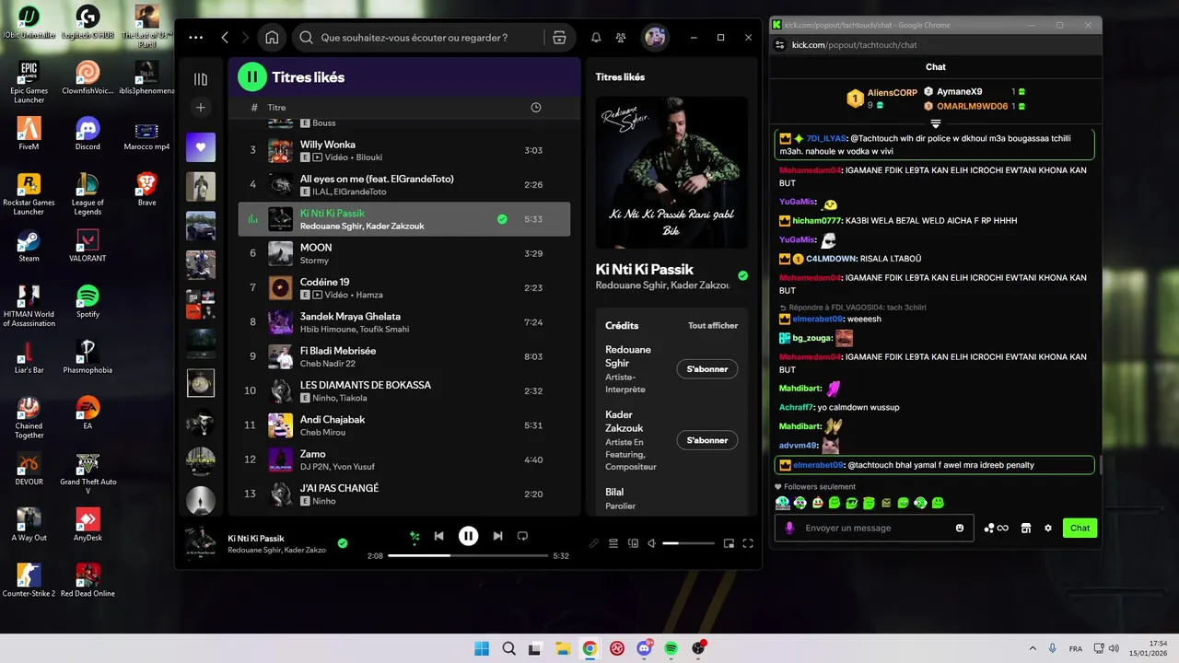Create new playlist with plus button
Image resolution: width=1179 pixels, height=663 pixels.
[201, 108]
